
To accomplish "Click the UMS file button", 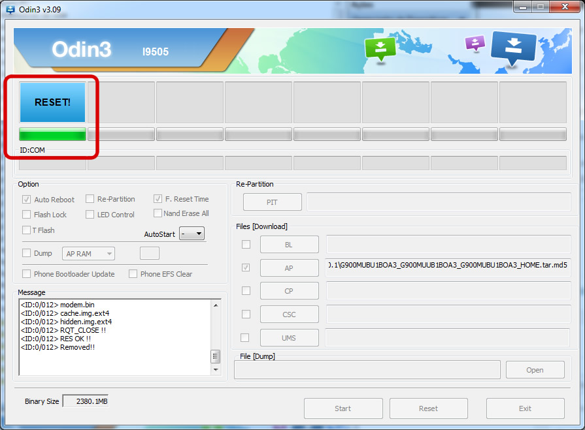I will (289, 338).
